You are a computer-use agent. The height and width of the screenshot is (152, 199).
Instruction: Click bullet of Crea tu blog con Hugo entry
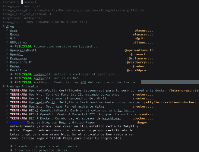point(7,122)
